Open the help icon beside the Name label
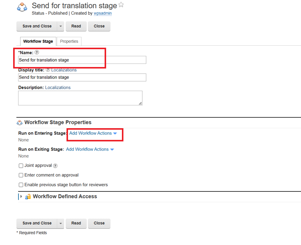Screen dimensions: 301x245 (37, 52)
